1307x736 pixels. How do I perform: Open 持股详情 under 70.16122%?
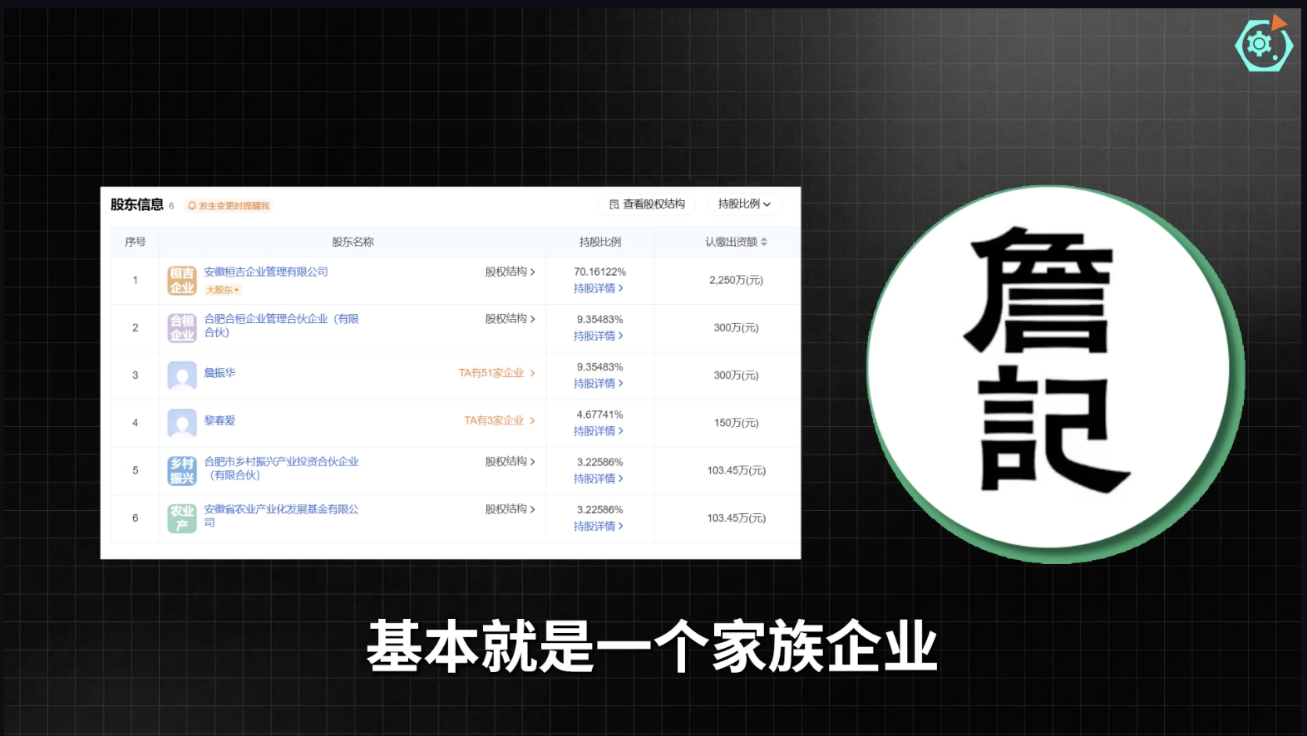coord(599,288)
